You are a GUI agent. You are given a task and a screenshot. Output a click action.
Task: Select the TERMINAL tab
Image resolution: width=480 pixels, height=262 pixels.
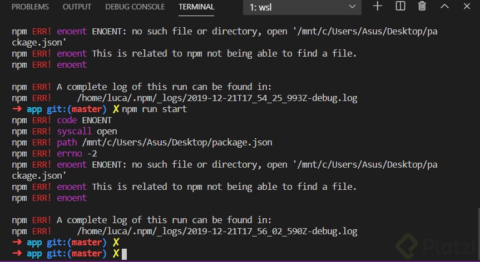[196, 7]
